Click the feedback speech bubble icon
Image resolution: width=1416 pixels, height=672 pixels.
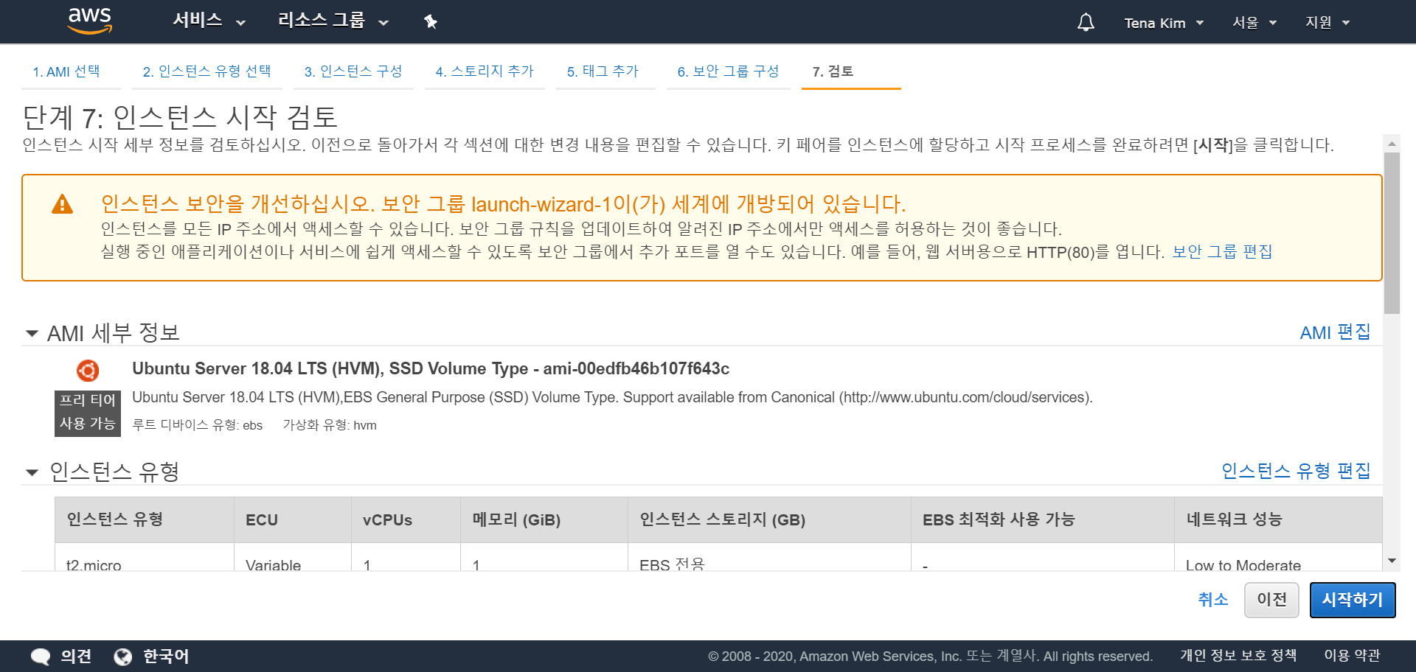(x=41, y=656)
